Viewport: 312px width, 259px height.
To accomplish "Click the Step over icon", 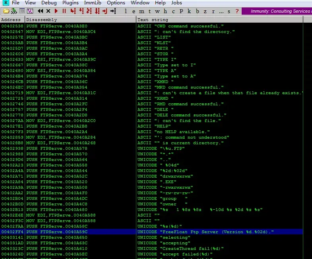I will click(x=81, y=11).
